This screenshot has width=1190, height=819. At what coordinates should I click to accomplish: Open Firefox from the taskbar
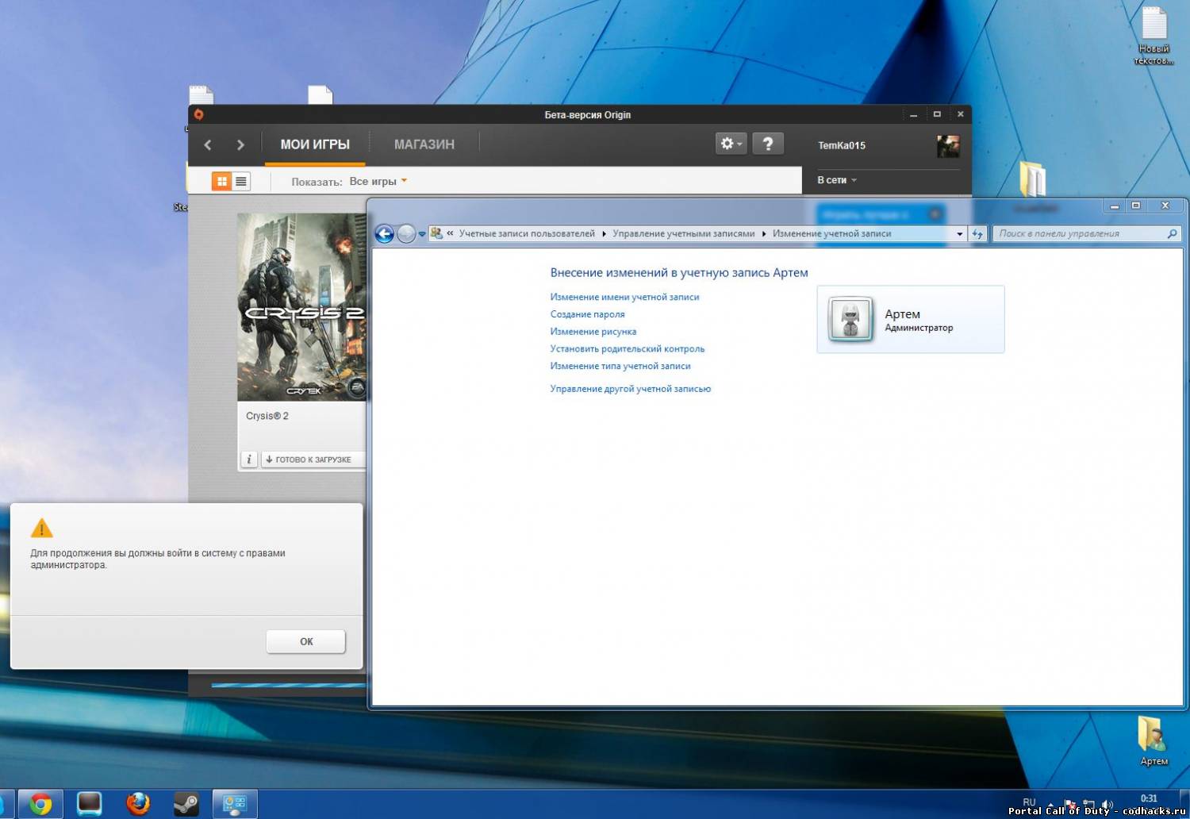click(138, 804)
